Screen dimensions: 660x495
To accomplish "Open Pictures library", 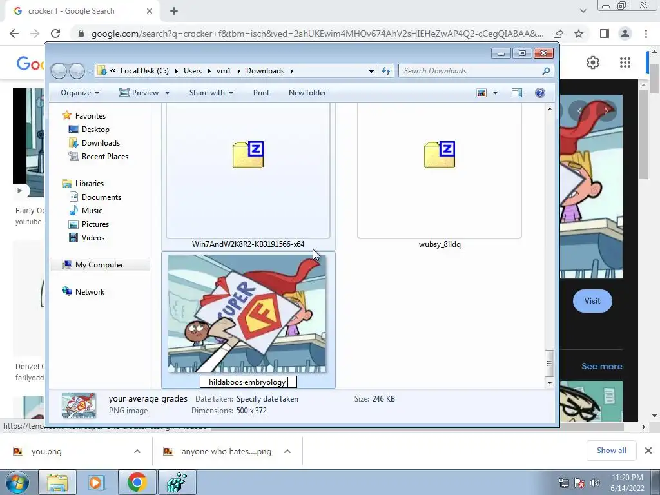I will coord(95,224).
